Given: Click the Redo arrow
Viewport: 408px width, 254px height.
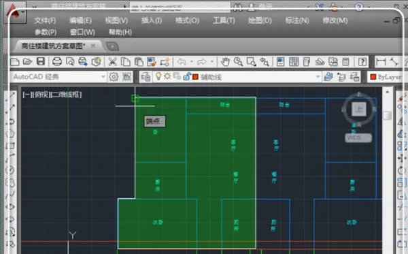Looking at the screenshot, I should (202, 62).
